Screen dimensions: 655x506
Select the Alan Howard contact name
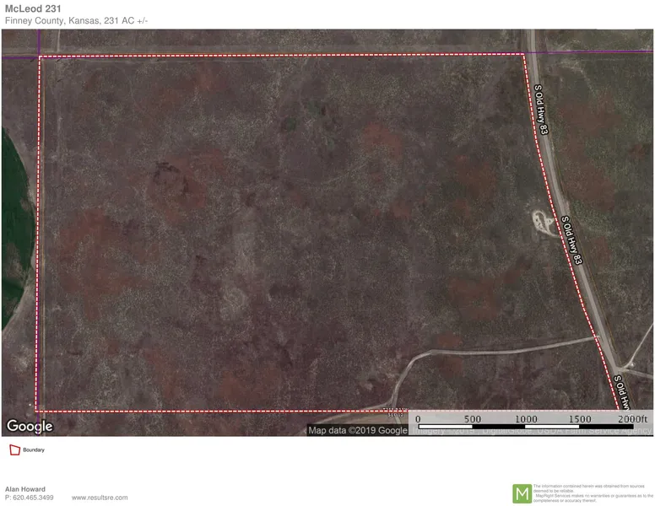pos(25,489)
